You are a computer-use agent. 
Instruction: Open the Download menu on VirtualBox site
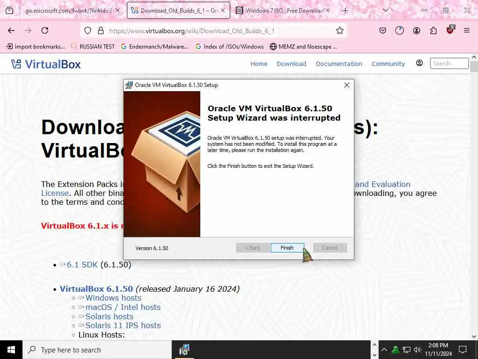(291, 64)
